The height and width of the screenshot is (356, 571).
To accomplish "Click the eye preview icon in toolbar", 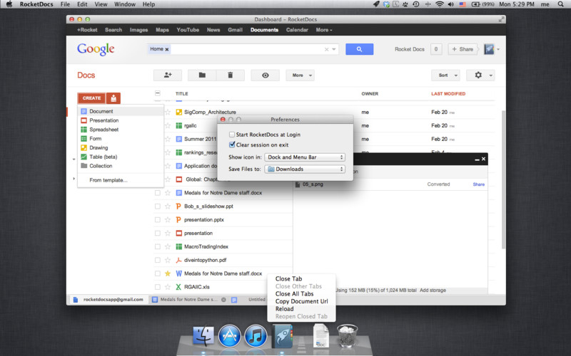I will 266,75.
